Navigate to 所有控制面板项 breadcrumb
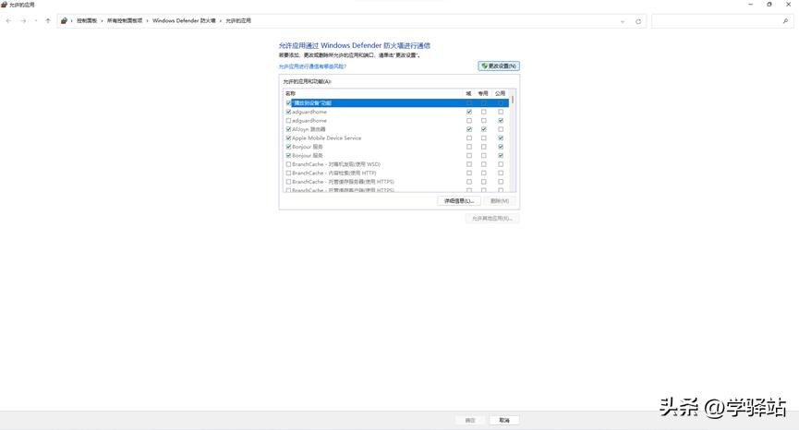Viewport: 799px width, 430px height. [x=125, y=21]
